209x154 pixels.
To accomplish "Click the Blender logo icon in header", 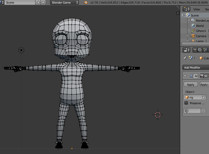I will click(85, 2).
